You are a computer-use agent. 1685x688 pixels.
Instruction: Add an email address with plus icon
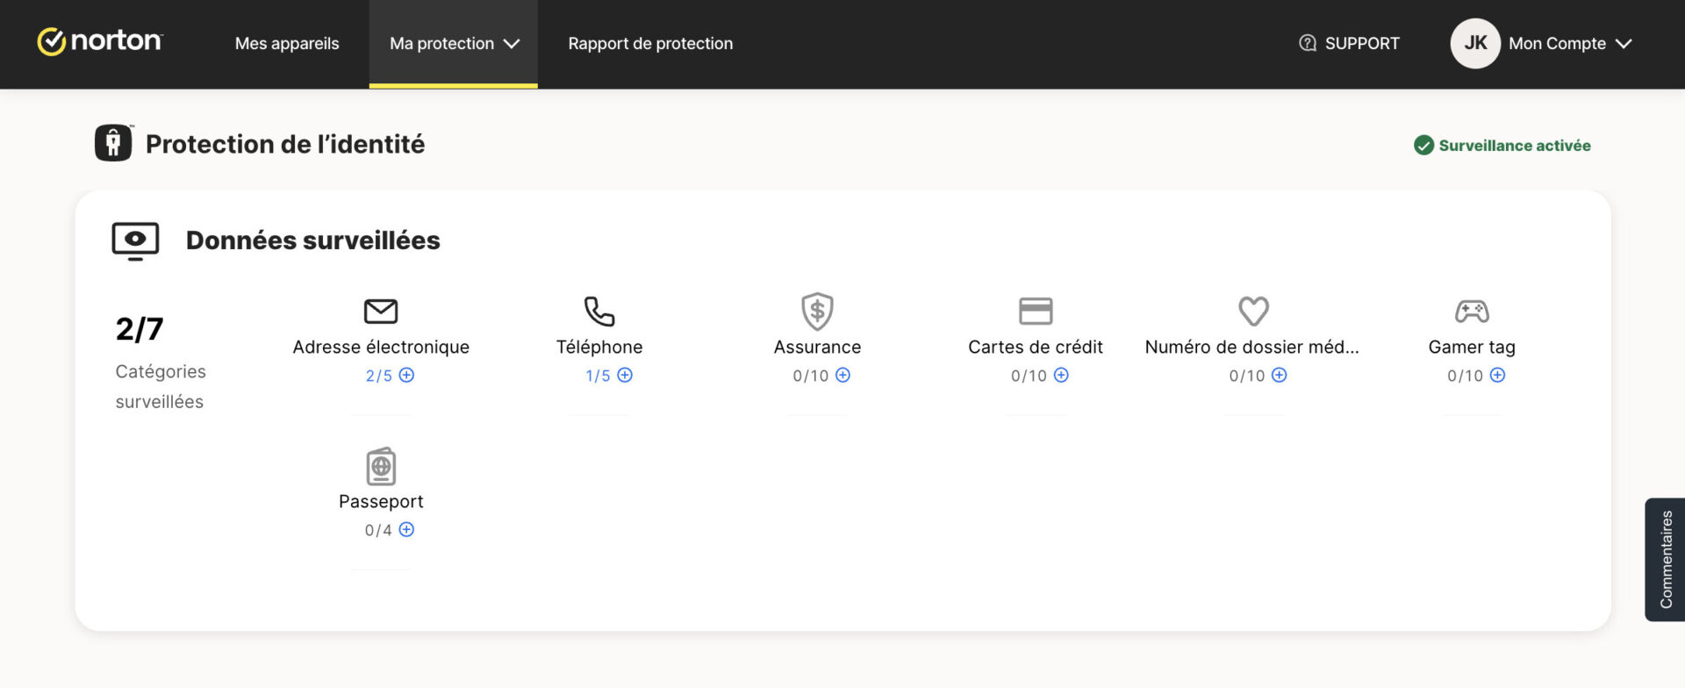pos(406,375)
